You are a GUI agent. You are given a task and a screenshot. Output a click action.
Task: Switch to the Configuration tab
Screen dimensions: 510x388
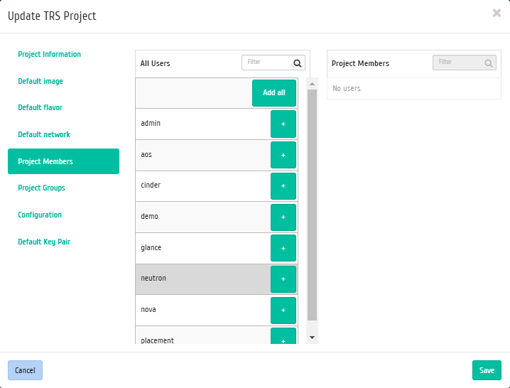(40, 215)
